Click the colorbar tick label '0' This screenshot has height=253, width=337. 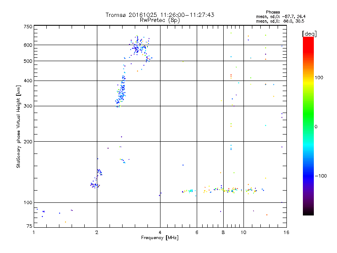pyautogui.click(x=316, y=127)
